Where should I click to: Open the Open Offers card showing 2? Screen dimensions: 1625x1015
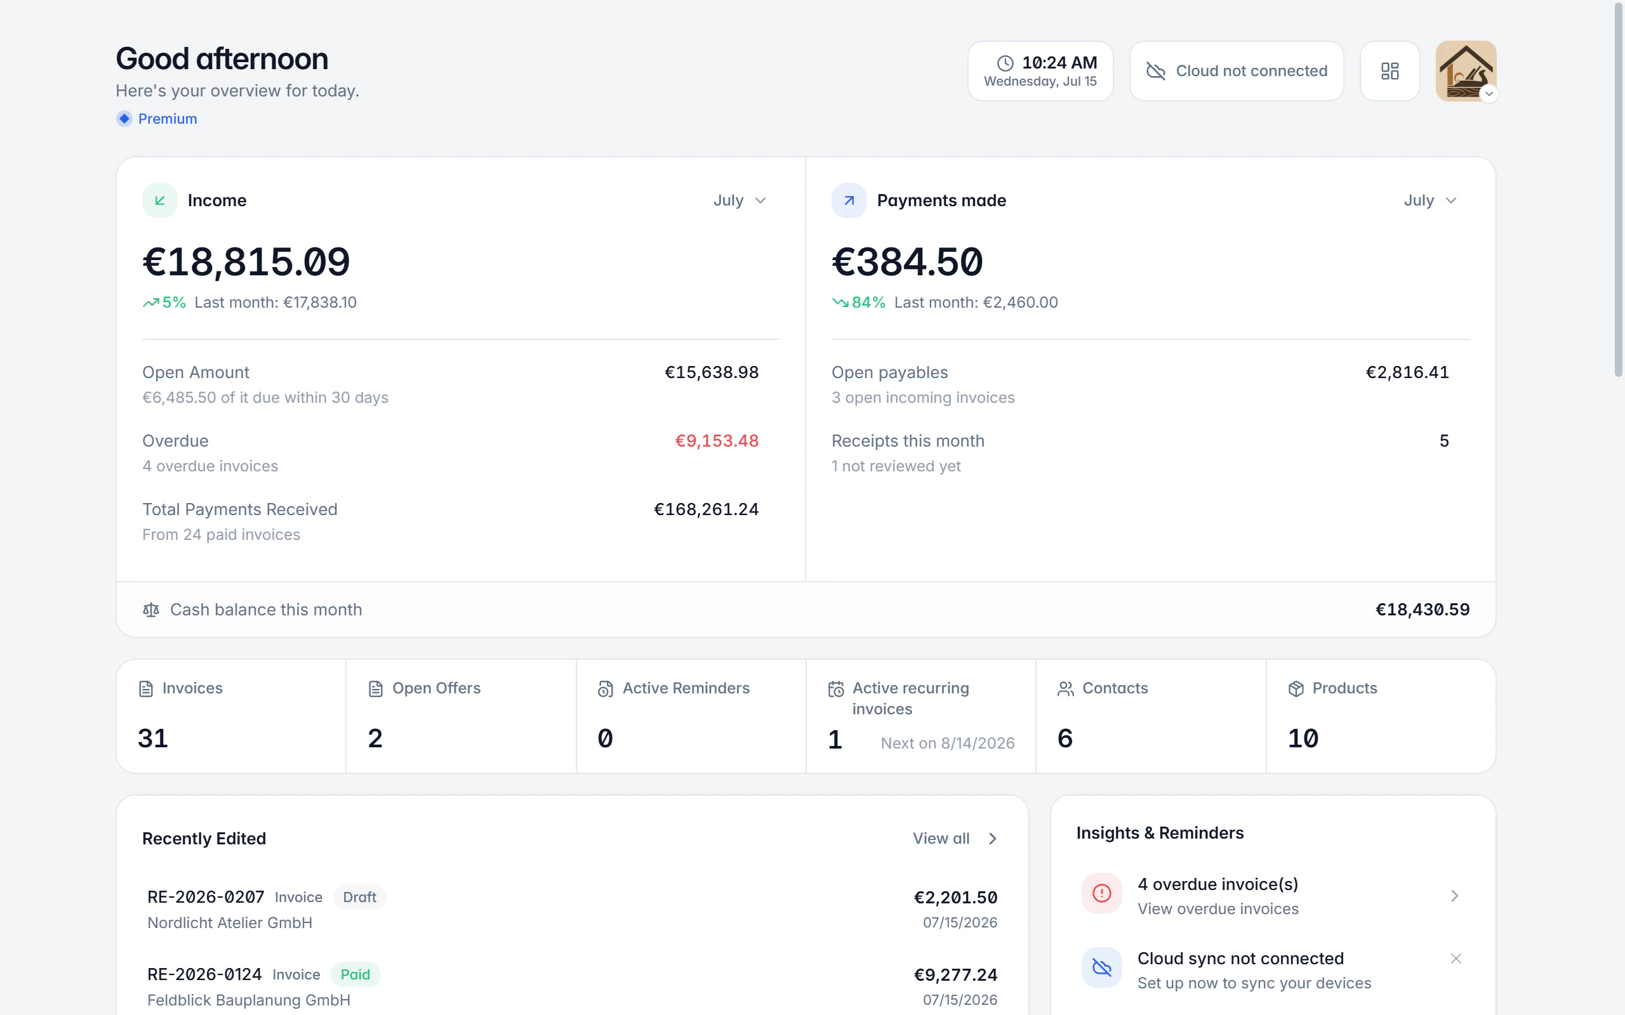click(x=461, y=716)
